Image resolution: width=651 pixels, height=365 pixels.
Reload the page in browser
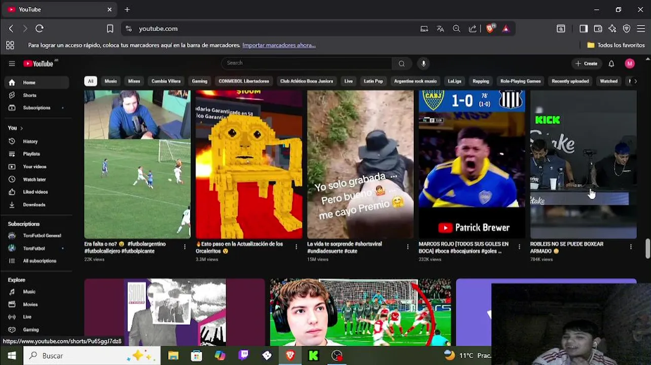pyautogui.click(x=40, y=29)
